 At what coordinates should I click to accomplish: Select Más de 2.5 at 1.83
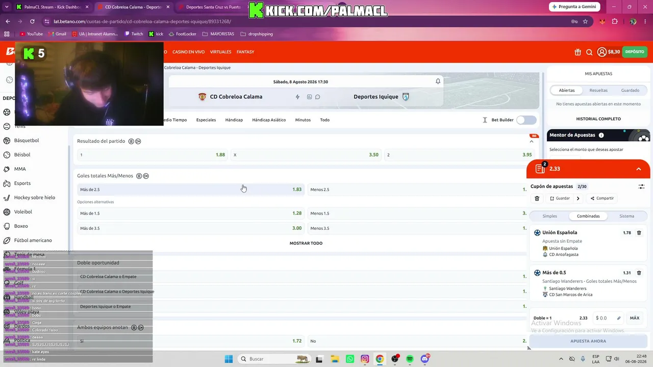(191, 190)
